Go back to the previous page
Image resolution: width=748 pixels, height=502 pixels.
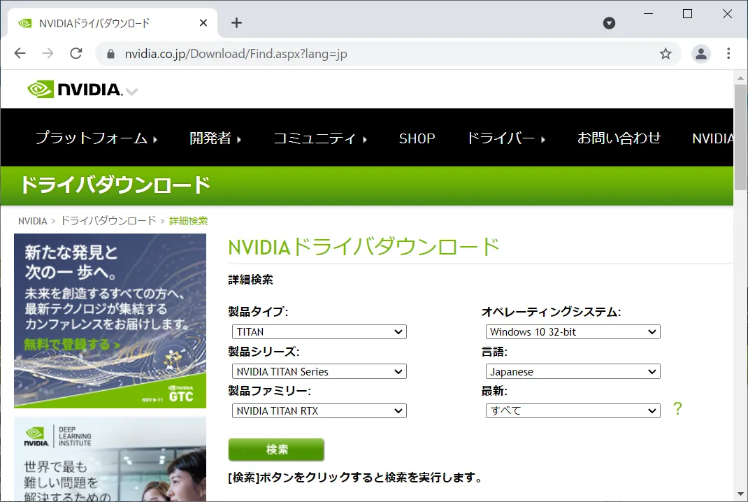(20, 53)
